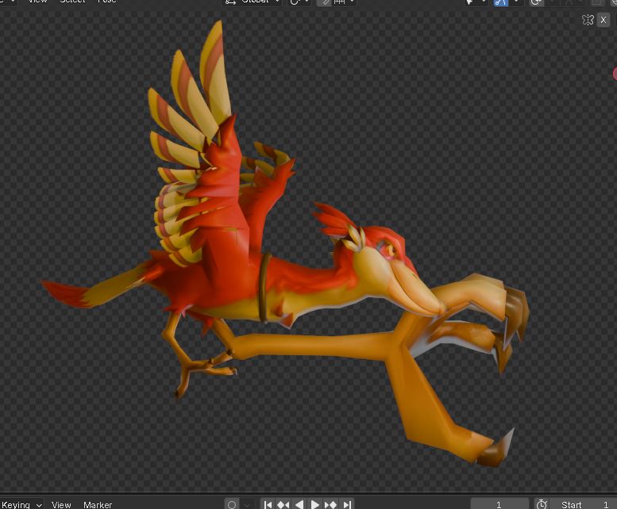Toggle auto keying record button
The width and height of the screenshot is (617, 509).
click(232, 504)
